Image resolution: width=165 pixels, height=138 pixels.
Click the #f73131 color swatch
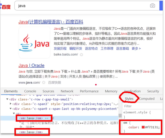[143, 127]
